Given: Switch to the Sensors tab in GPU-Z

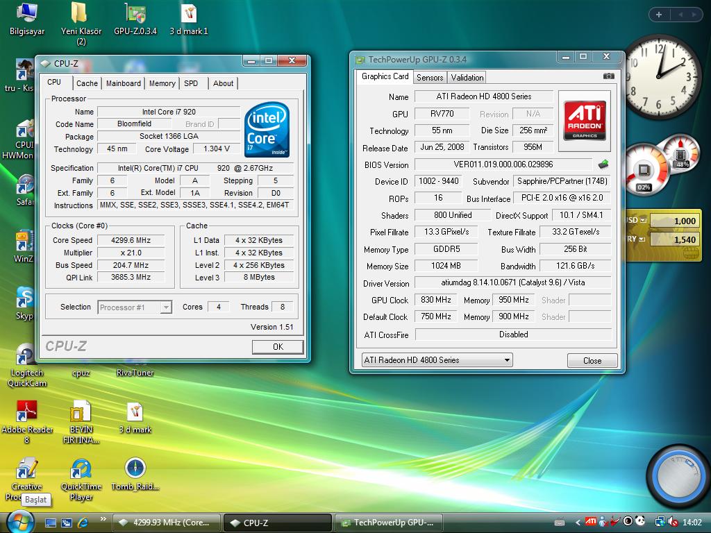Looking at the screenshot, I should coord(429,78).
